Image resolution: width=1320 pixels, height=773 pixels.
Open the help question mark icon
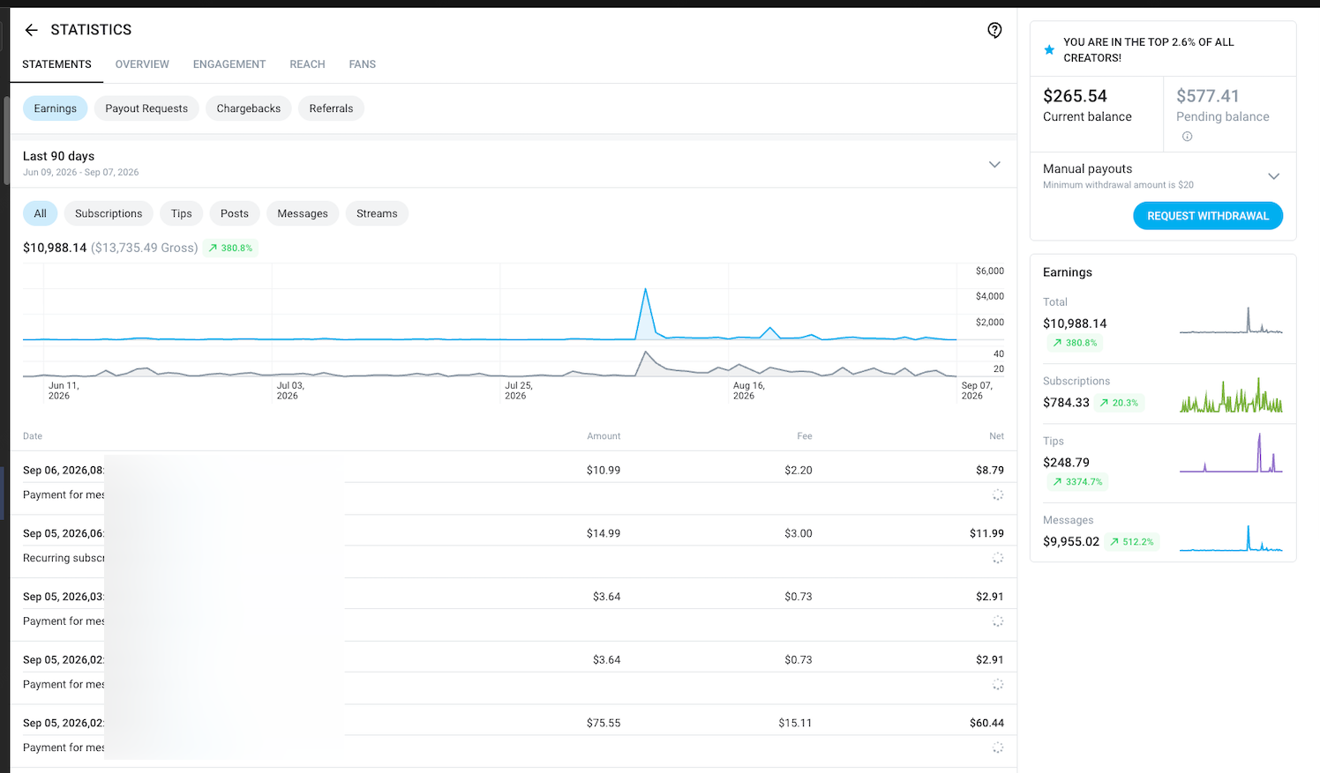[x=994, y=31]
